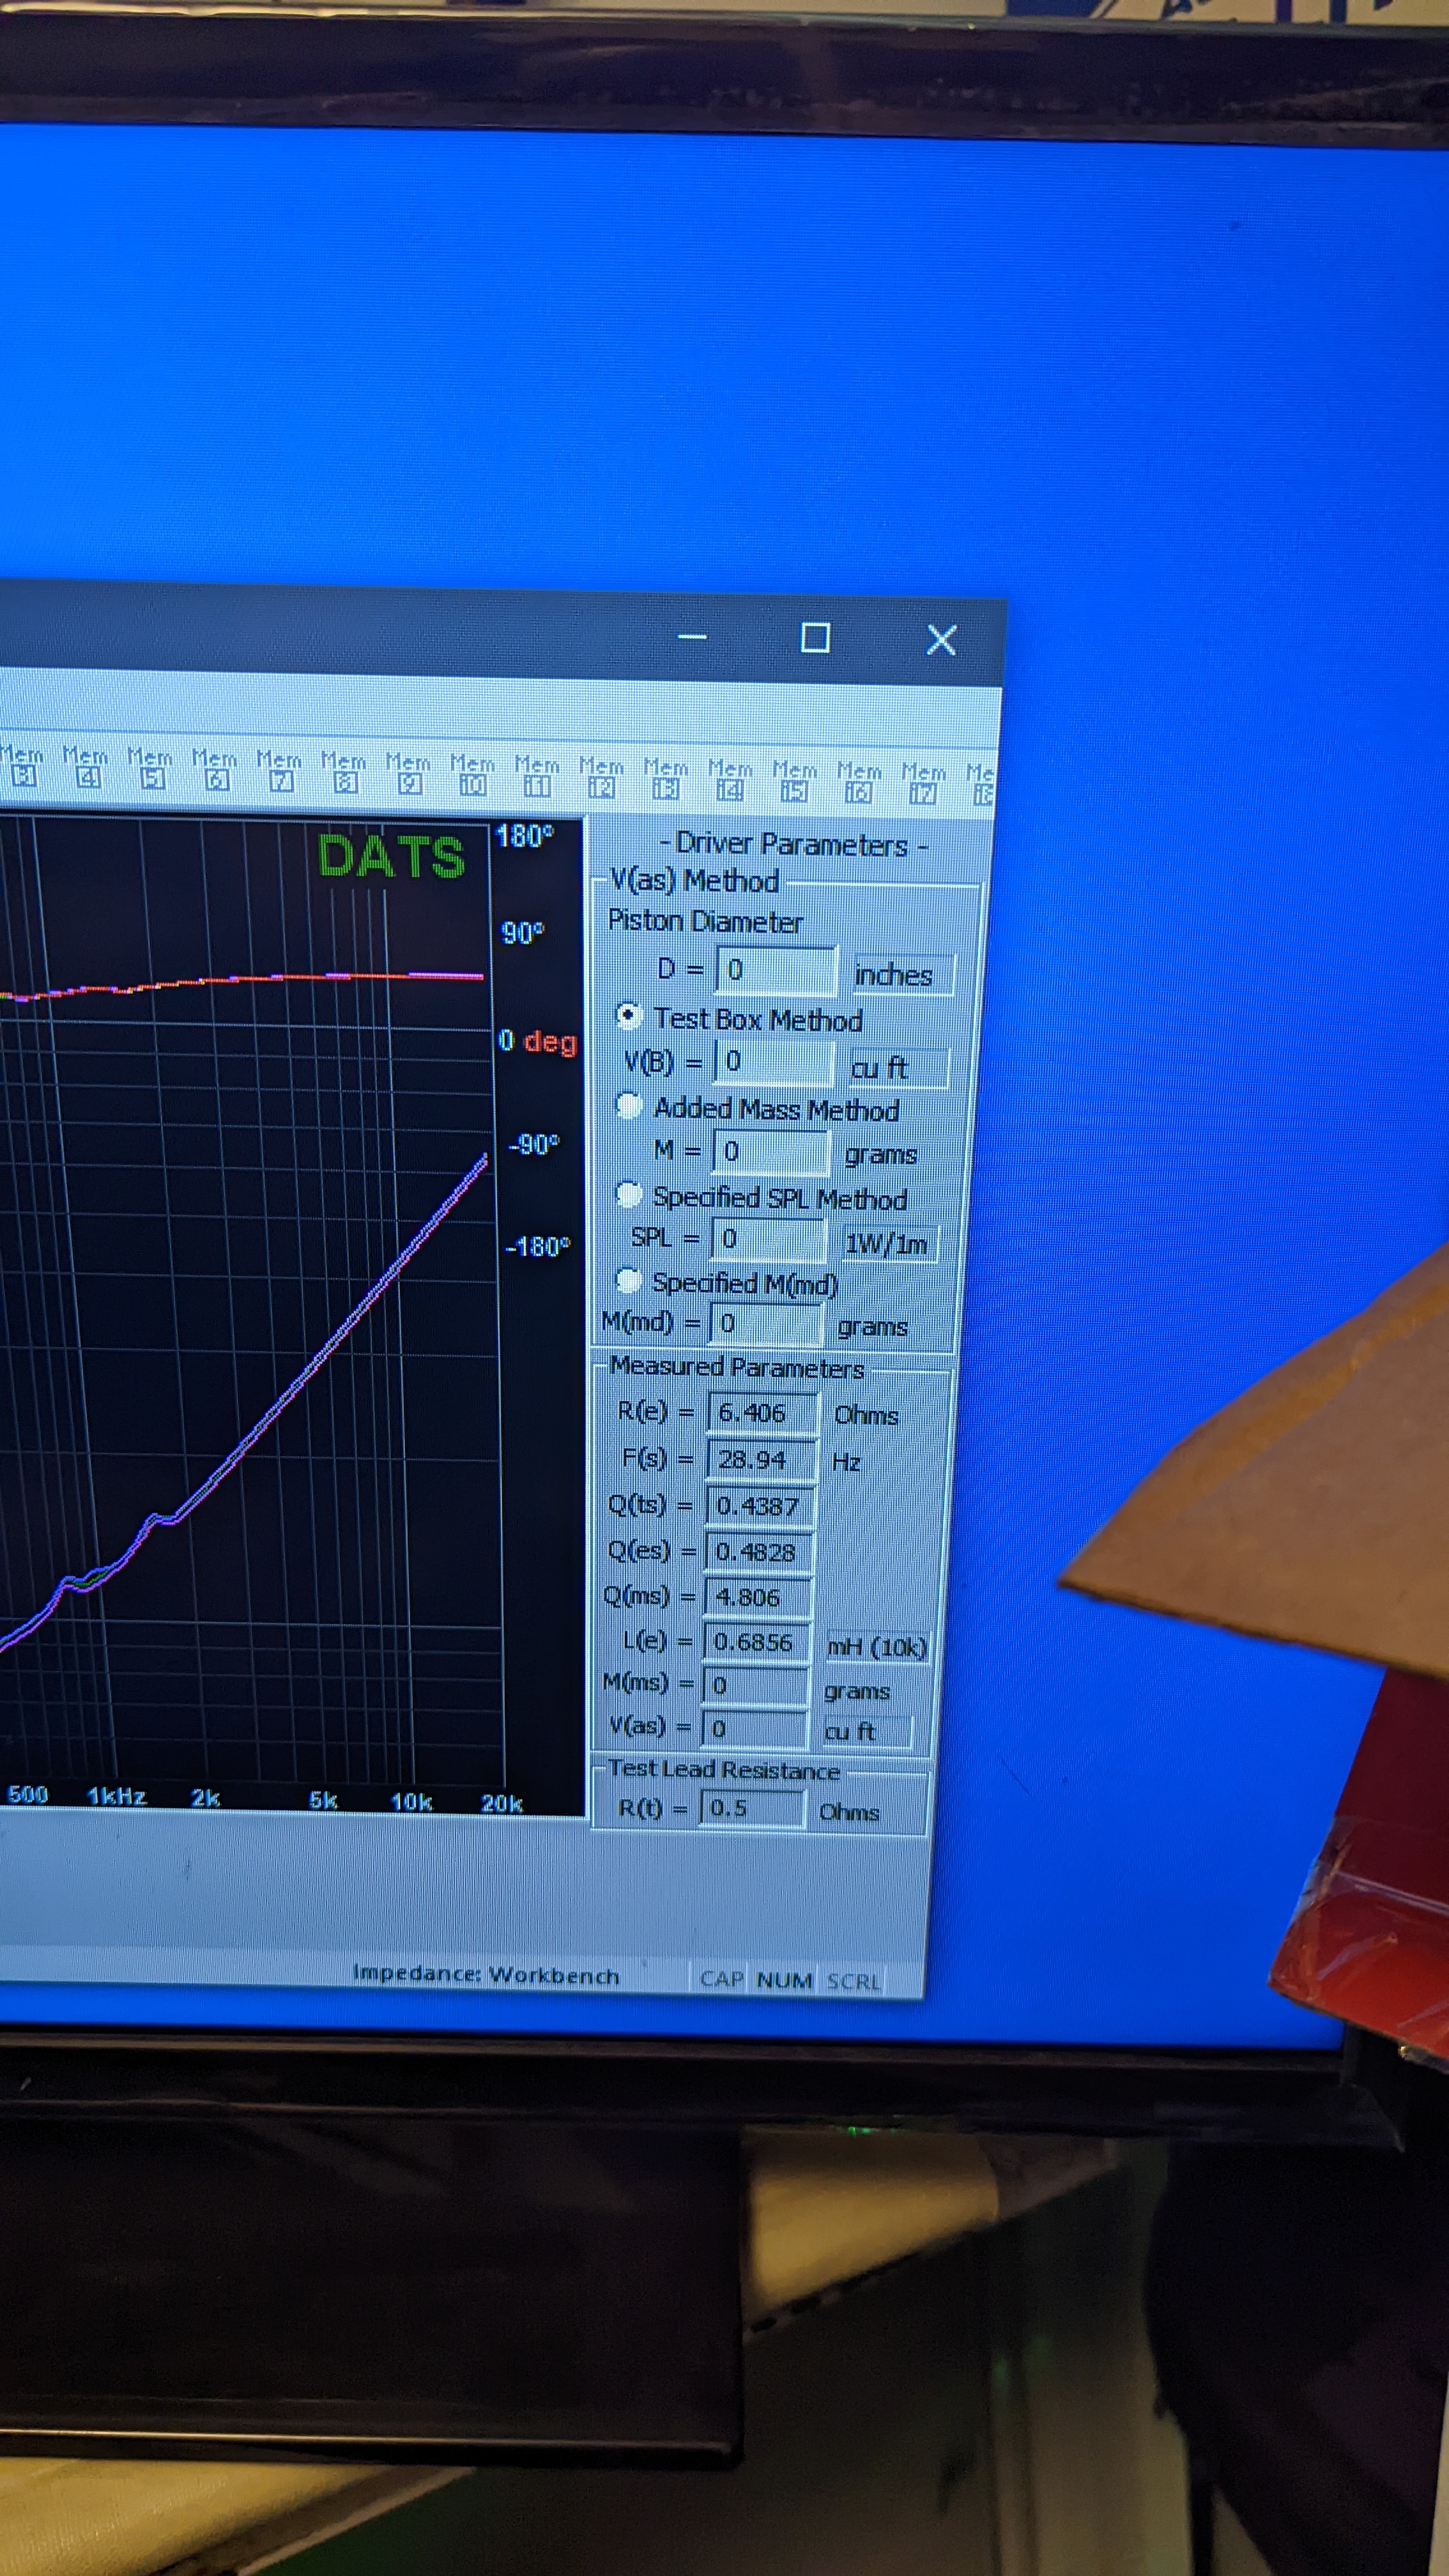Click the piston diameter D input field
Viewport: 1449px width, 2576px height.
pyautogui.click(x=776, y=970)
